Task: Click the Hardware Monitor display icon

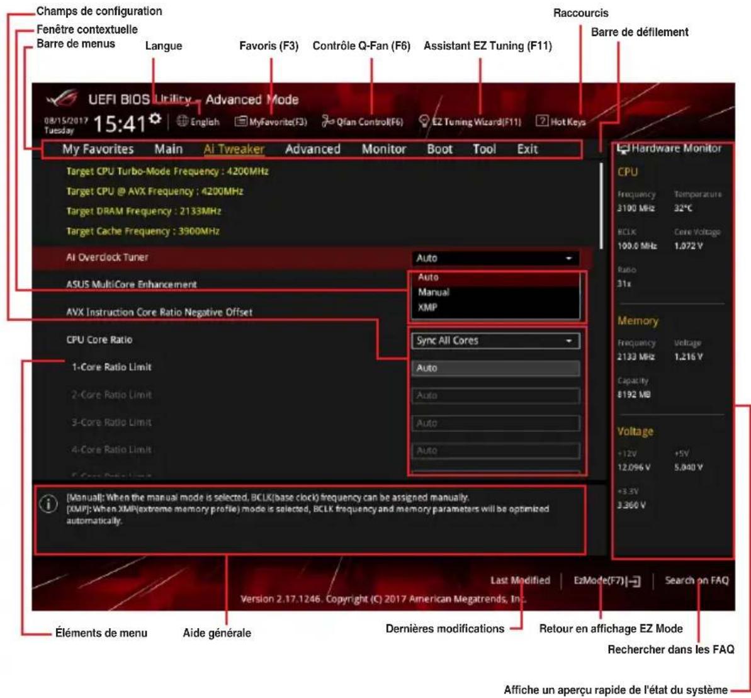Action: (623, 149)
